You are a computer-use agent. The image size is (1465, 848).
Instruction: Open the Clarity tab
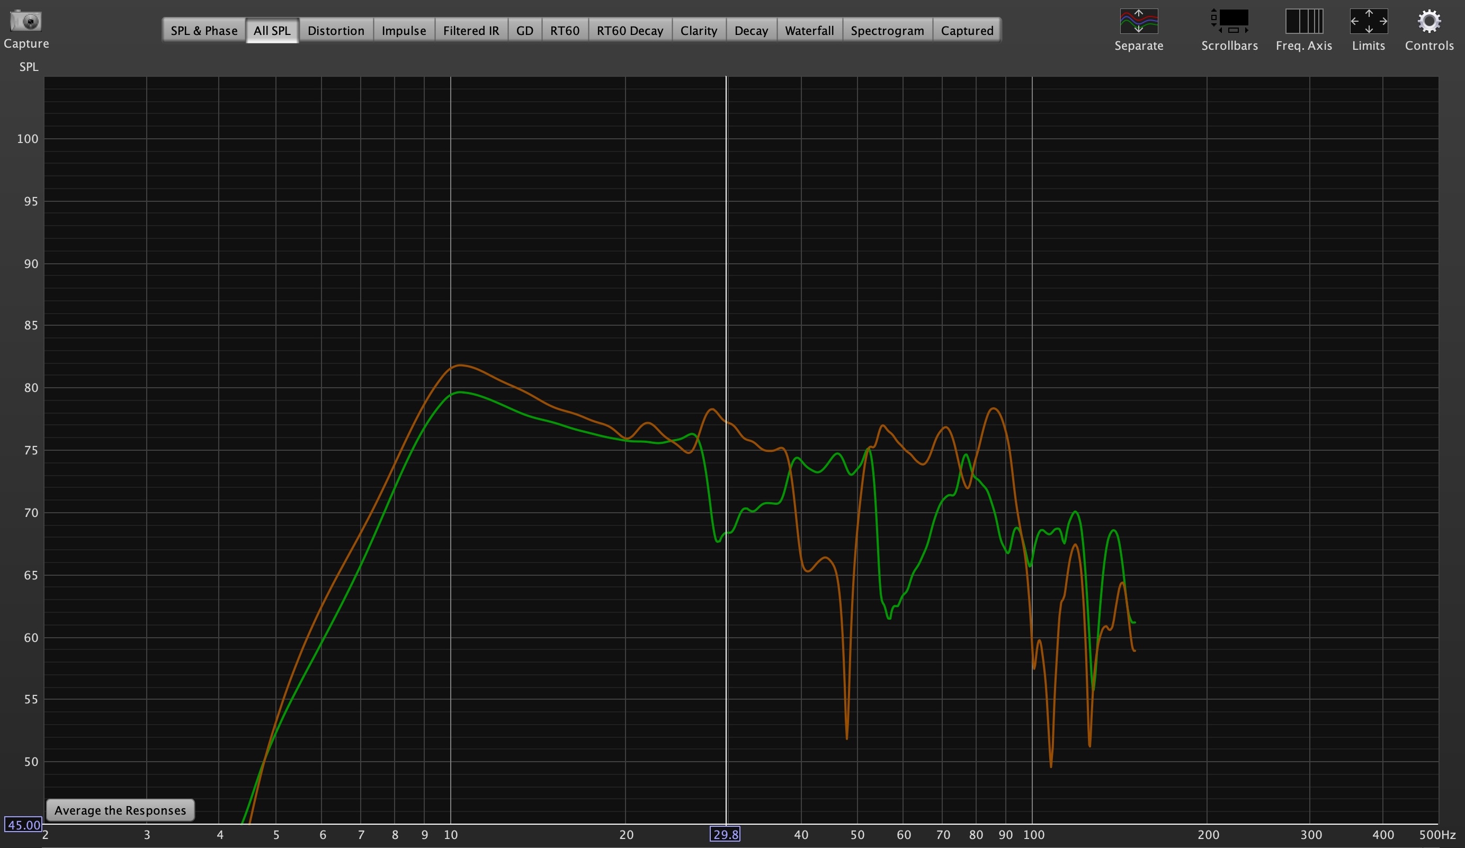point(698,31)
